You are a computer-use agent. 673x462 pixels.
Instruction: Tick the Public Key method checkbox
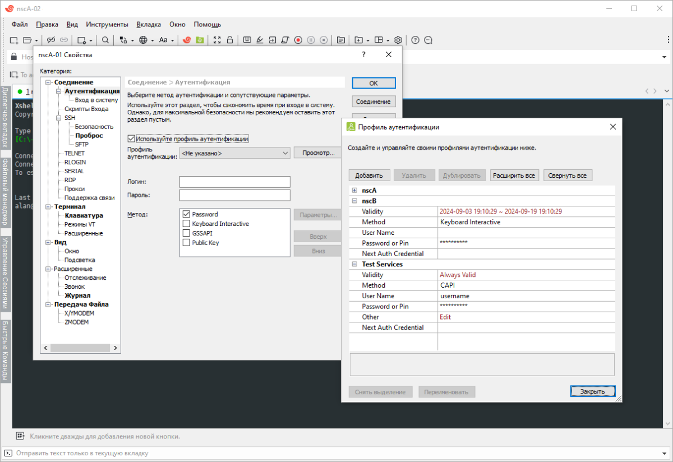[187, 243]
